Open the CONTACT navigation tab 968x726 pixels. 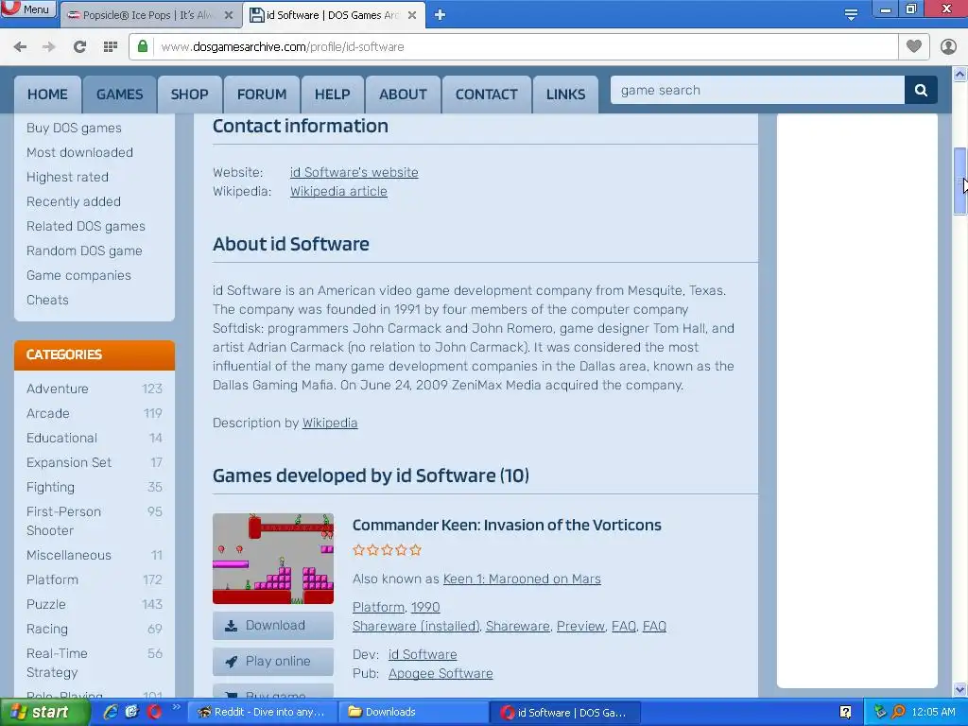pos(487,95)
